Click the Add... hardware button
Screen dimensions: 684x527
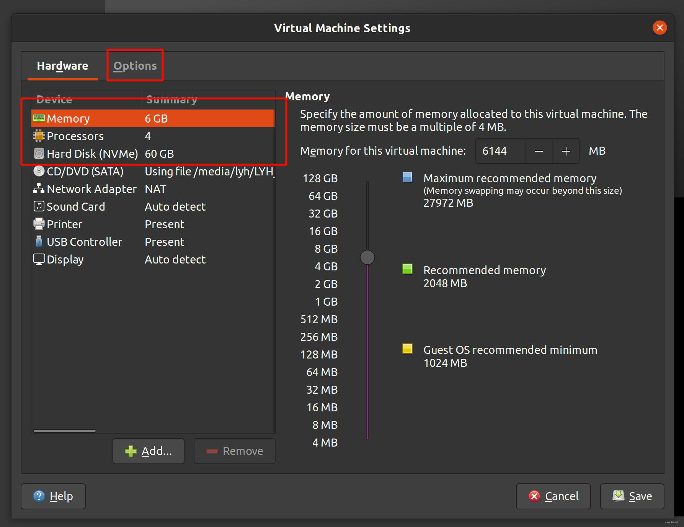coord(149,451)
